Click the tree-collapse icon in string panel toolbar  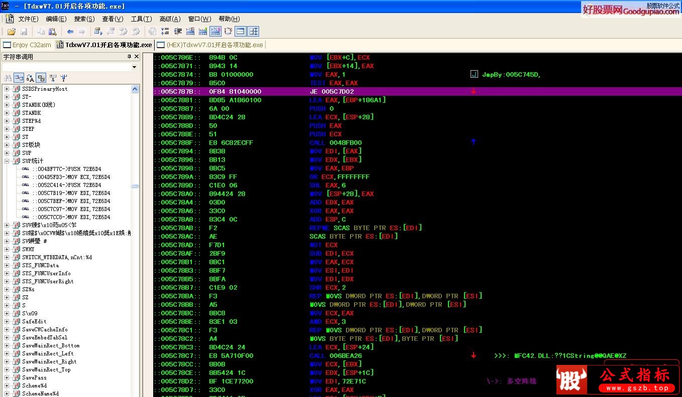53,78
